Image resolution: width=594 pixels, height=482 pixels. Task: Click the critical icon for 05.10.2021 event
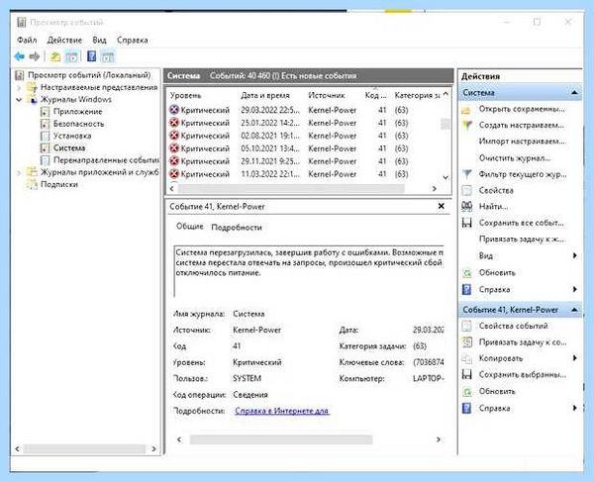point(174,148)
